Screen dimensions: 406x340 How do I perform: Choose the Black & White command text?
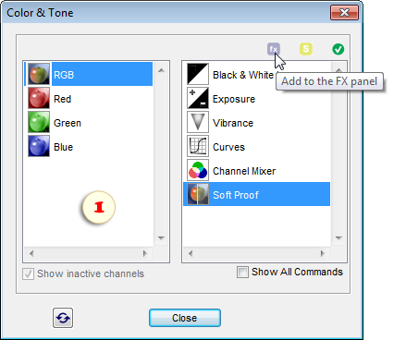click(x=243, y=75)
